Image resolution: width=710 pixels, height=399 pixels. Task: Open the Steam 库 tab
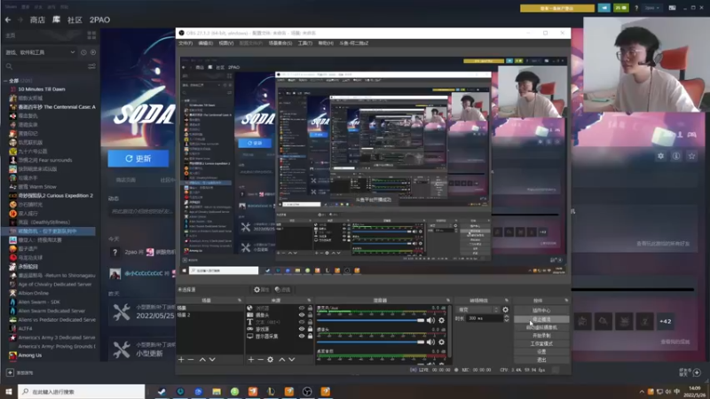point(56,20)
